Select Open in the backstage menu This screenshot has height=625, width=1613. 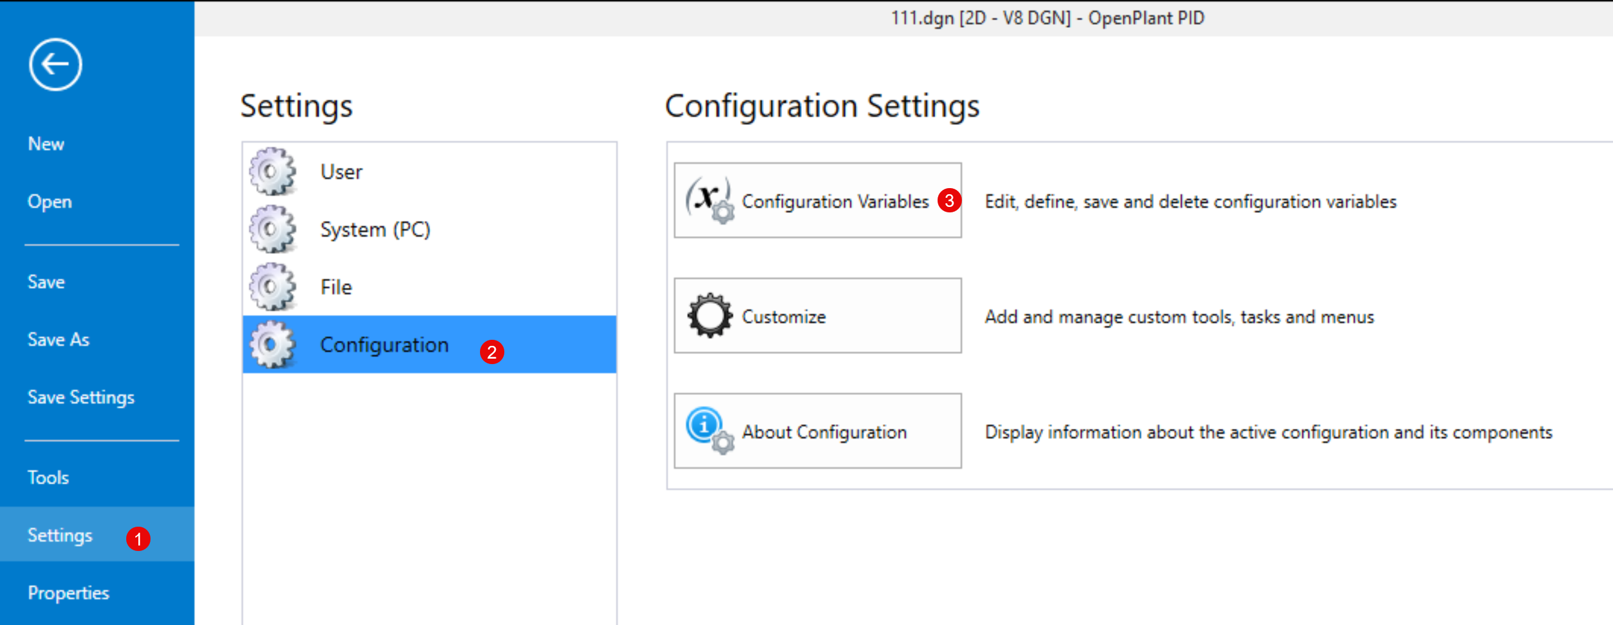coord(50,201)
